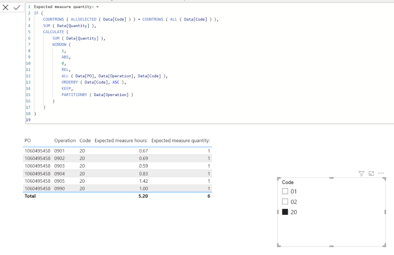Grab the slicer's right edge handle
The image size is (394, 255).
point(385,212)
